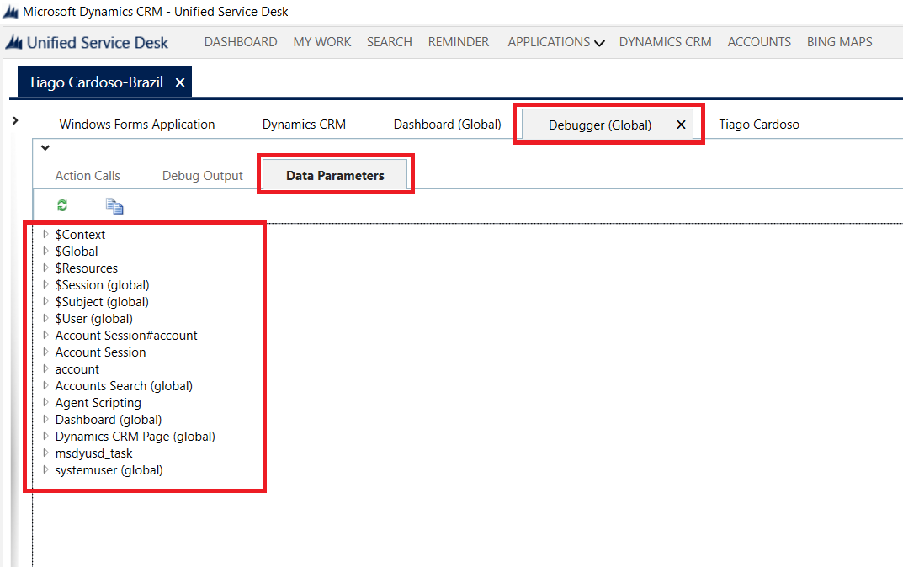Expand the $Context tree node
The image size is (903, 567).
[45, 235]
